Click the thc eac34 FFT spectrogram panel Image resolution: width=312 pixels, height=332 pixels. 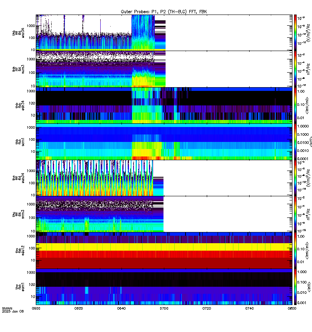point(164,178)
